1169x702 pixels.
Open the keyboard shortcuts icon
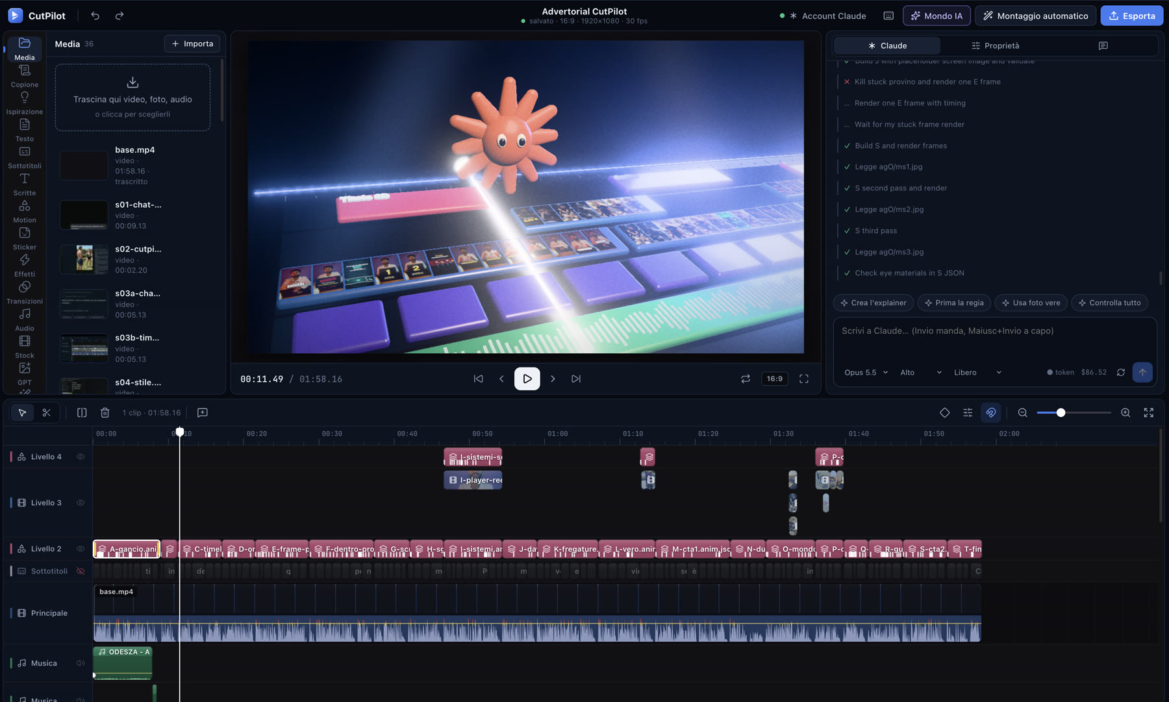[x=888, y=16]
